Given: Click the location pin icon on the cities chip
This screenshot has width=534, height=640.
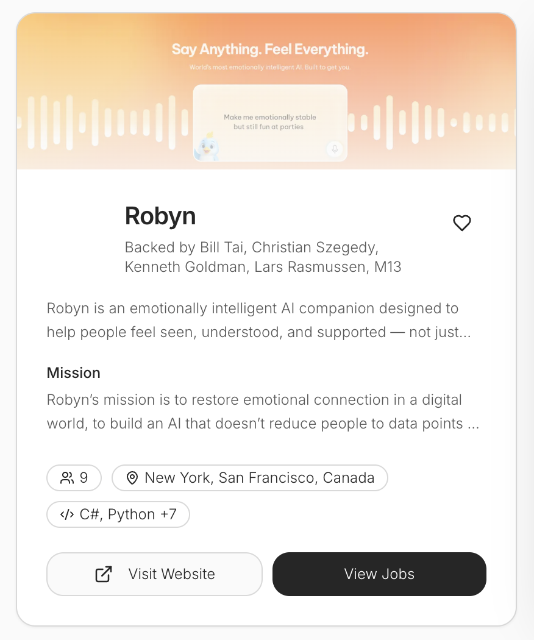Looking at the screenshot, I should 132,477.
